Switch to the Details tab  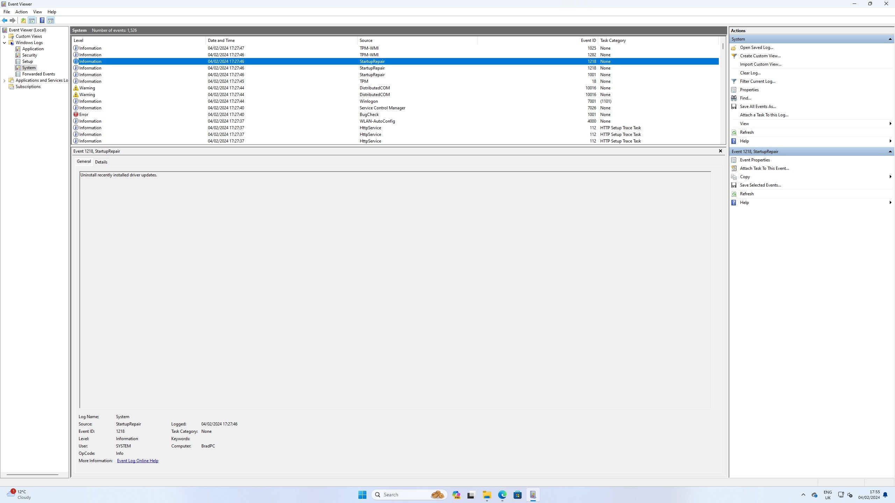[x=101, y=162]
